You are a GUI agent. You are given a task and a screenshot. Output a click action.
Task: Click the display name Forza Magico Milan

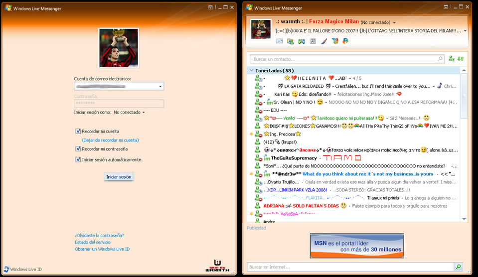point(334,21)
